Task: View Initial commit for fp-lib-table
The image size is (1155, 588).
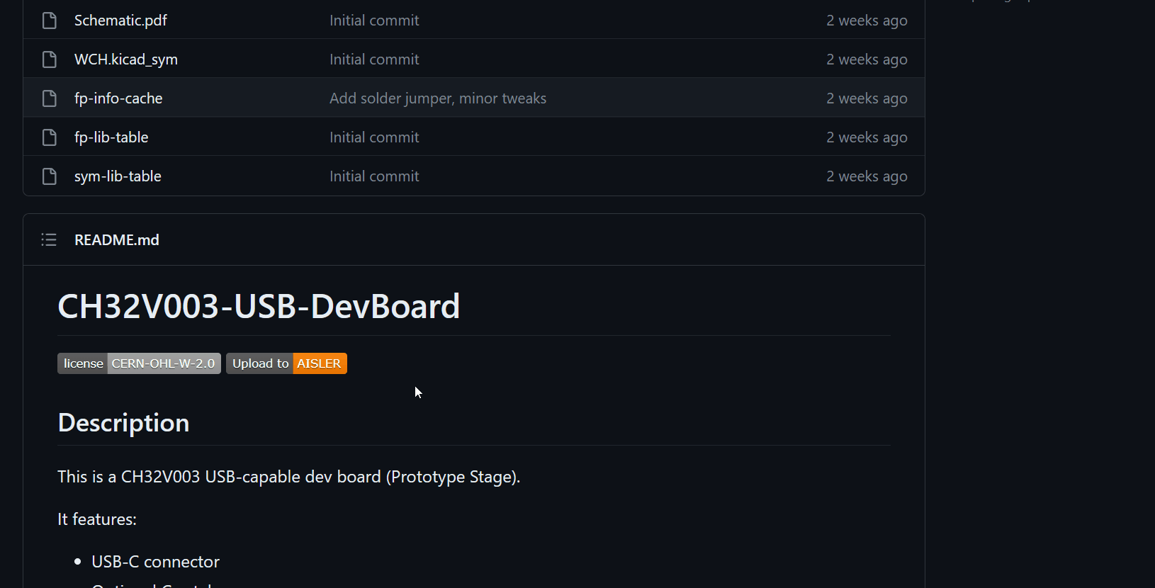Action: (374, 137)
